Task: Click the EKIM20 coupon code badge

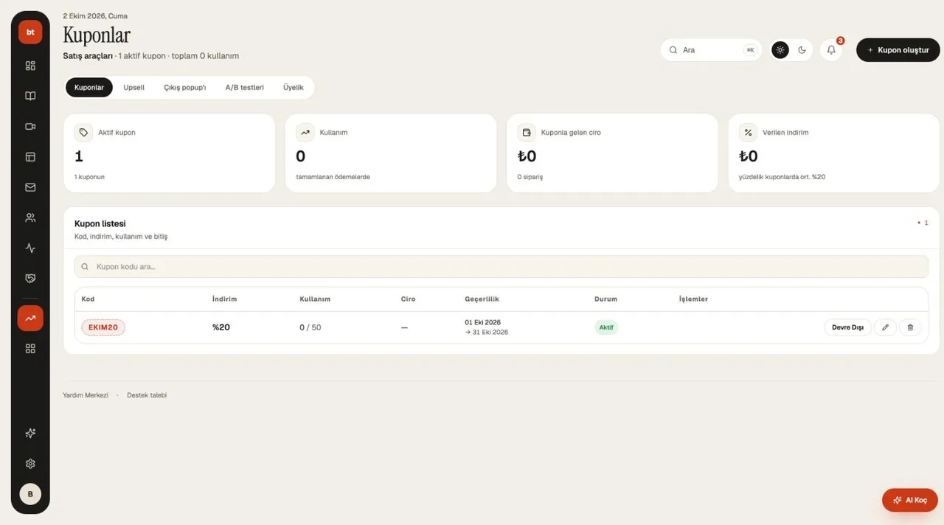Action: tap(103, 327)
